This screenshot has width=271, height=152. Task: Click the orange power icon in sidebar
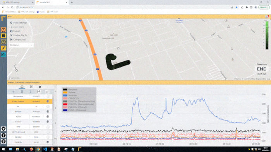coord(3,30)
